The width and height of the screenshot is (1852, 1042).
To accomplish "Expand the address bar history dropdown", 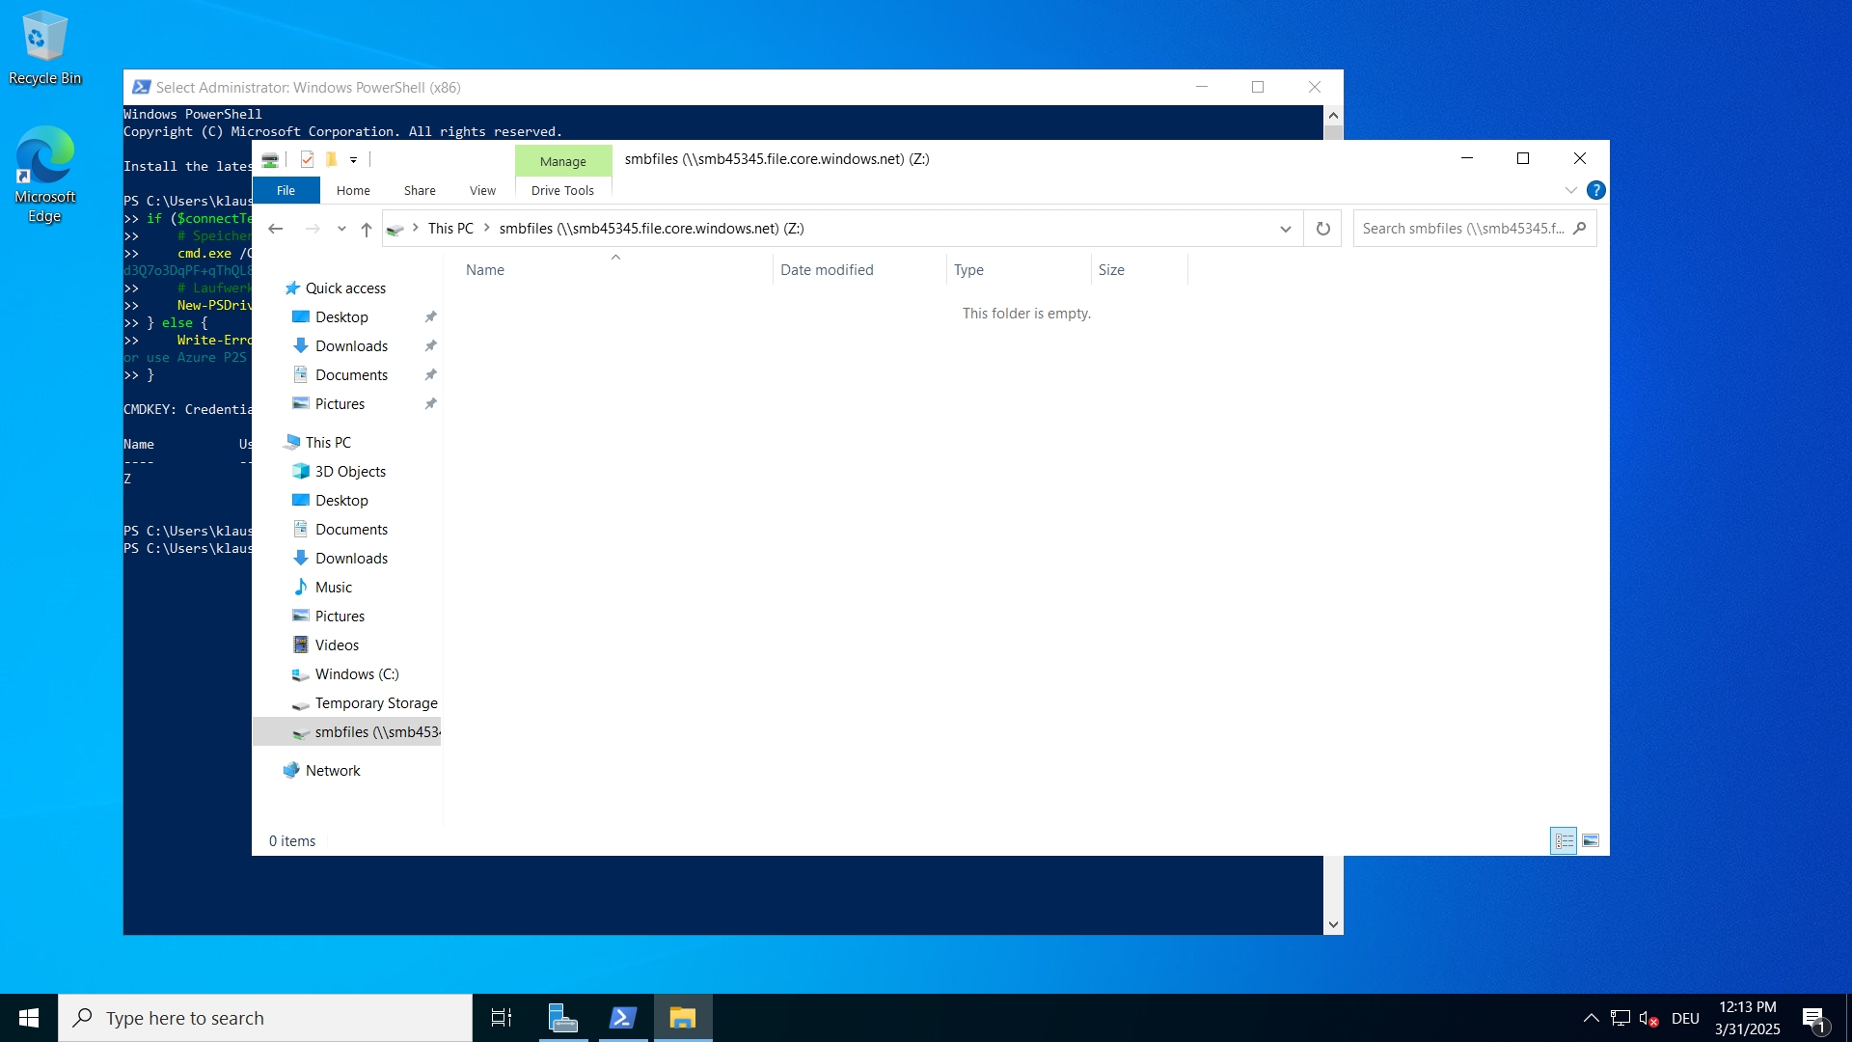I will (x=1285, y=229).
